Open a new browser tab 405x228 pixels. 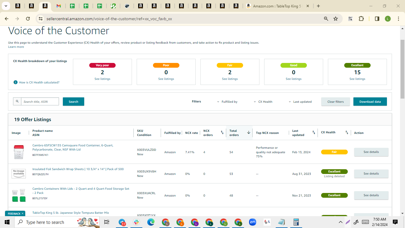click(318, 6)
